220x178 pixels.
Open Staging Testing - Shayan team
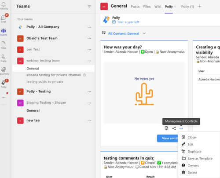pyautogui.click(x=46, y=102)
